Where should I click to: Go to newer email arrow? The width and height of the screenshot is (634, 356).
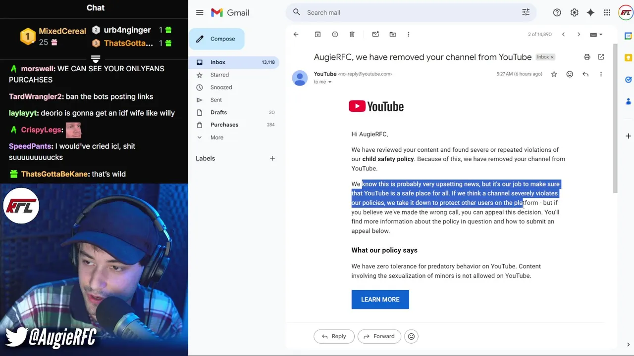click(x=563, y=34)
